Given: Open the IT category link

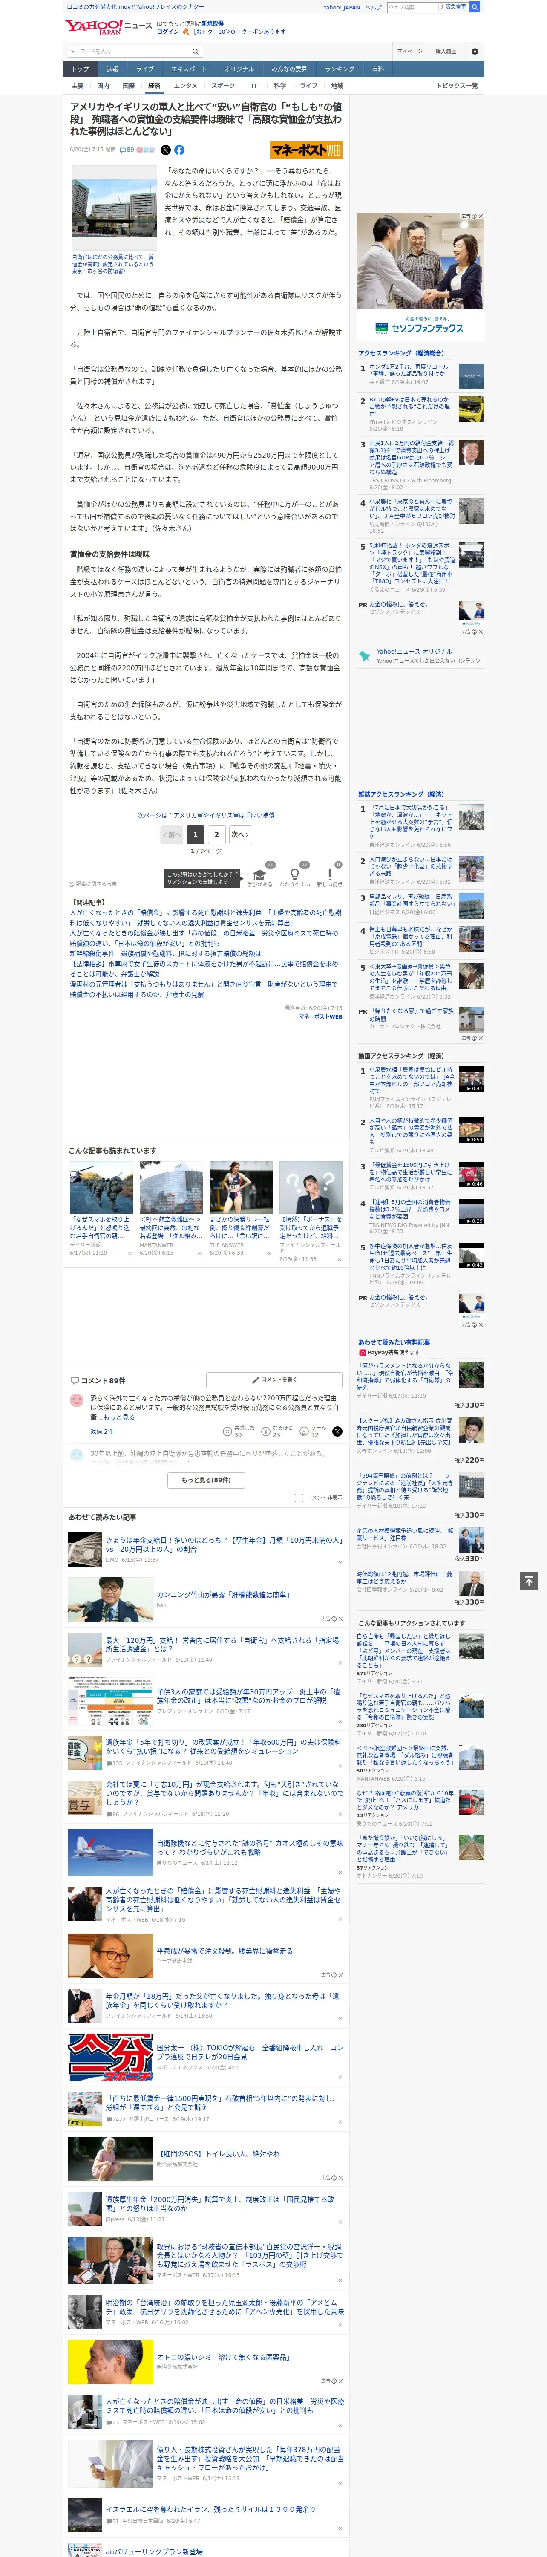Looking at the screenshot, I should (254, 85).
